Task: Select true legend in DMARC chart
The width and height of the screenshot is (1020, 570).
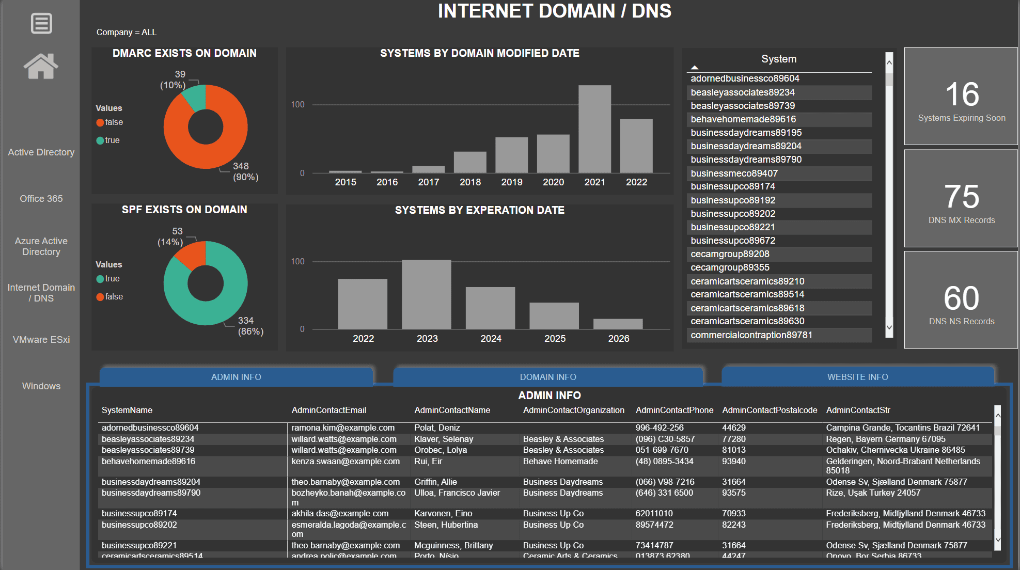Action: [x=108, y=140]
